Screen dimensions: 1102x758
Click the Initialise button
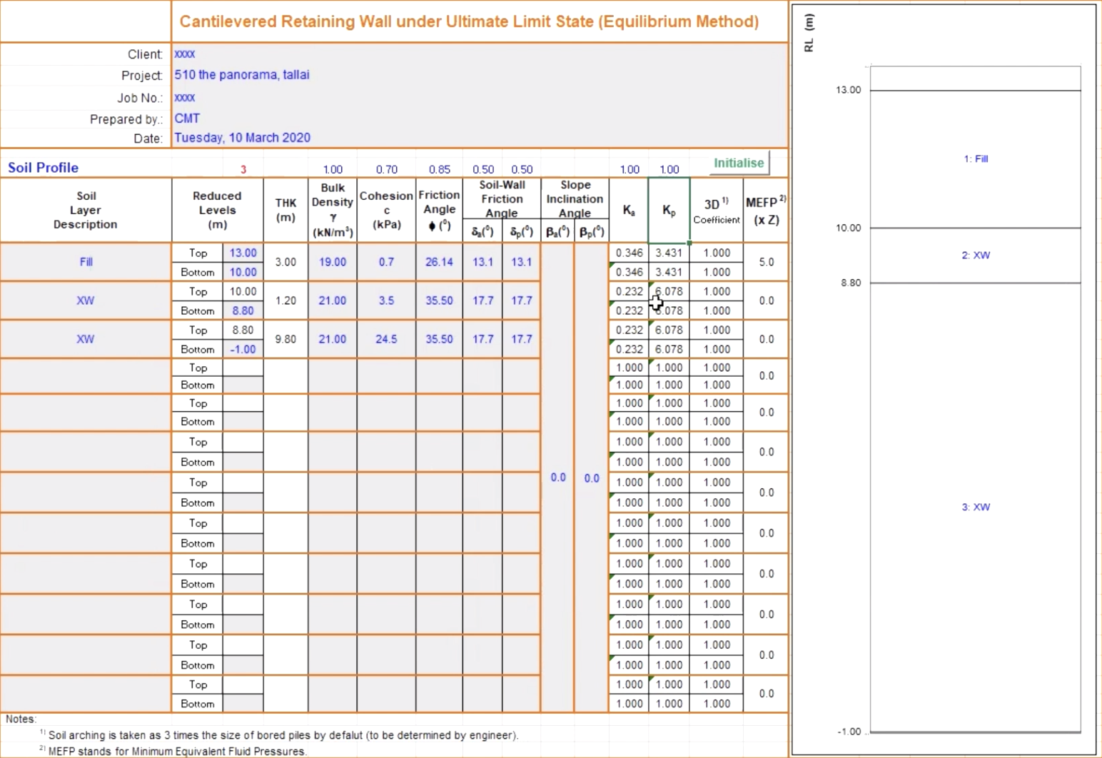point(739,163)
